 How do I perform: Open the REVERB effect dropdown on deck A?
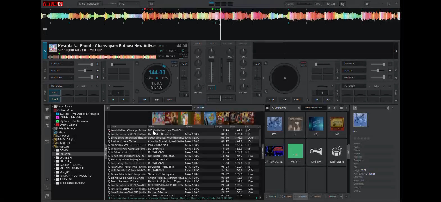(61, 70)
